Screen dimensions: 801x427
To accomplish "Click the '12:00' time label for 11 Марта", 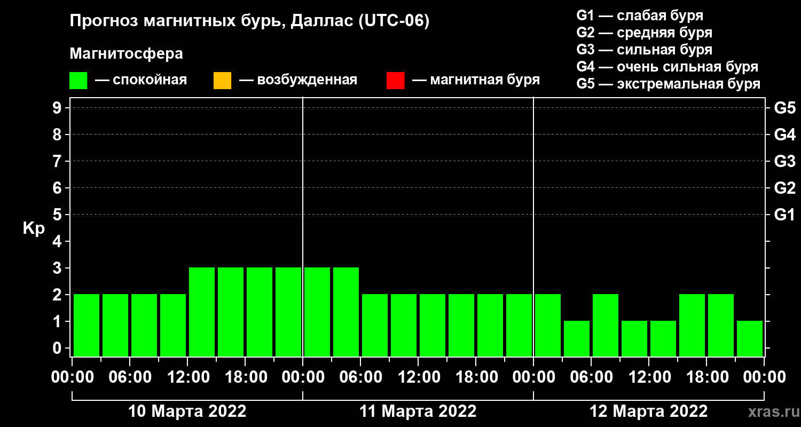I will 418,377.
